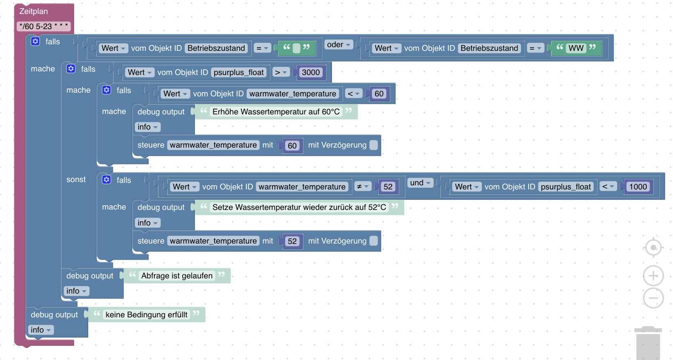Edit text Erhöhe Wassertemperatur auf 60°C

(276, 112)
